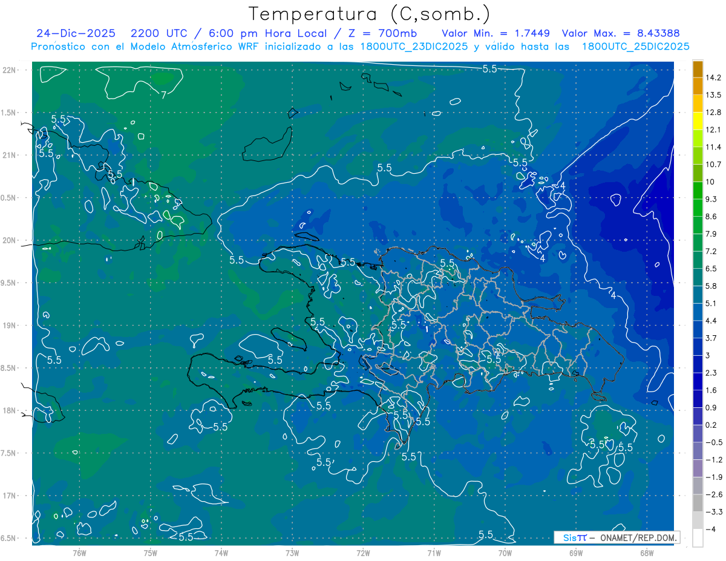Click the 'Temperatura (C,somb.)' chart title

pyautogui.click(x=369, y=13)
